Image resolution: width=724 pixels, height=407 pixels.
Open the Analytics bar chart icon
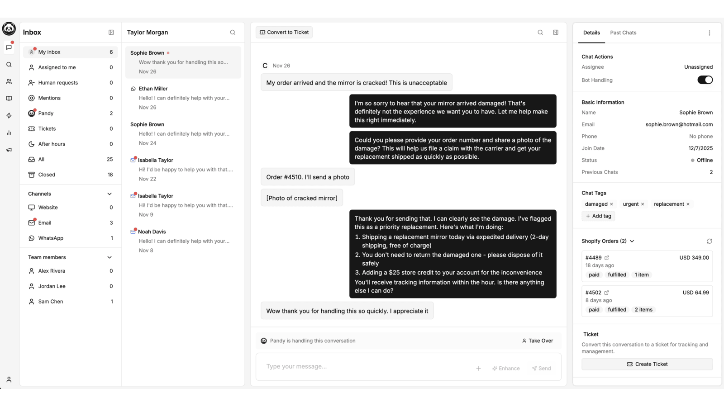coord(9,133)
